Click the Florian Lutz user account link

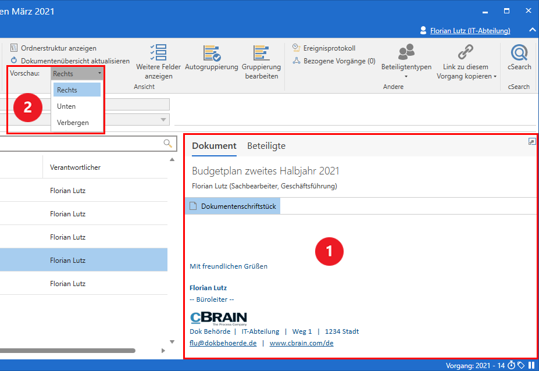[470, 31]
